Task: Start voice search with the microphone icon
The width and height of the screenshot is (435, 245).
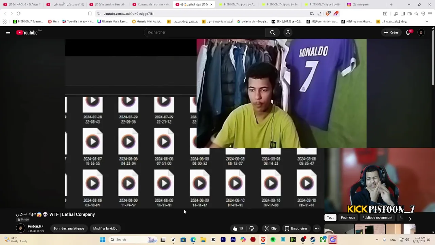Action: coord(288,32)
